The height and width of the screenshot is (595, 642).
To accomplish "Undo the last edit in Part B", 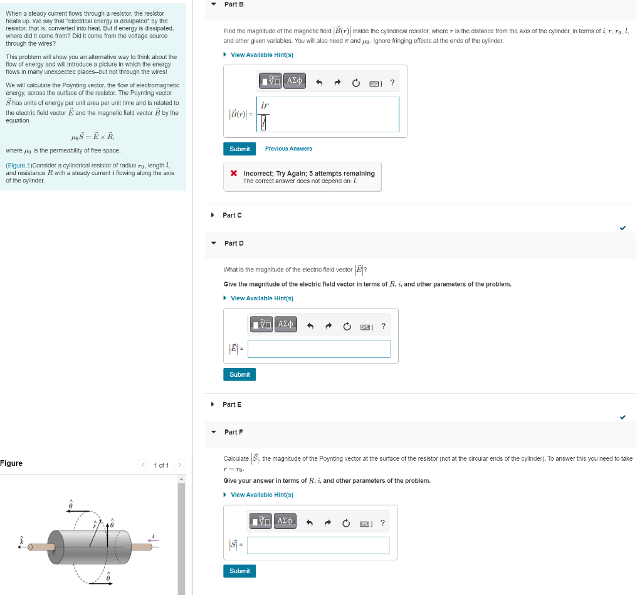I will click(319, 83).
